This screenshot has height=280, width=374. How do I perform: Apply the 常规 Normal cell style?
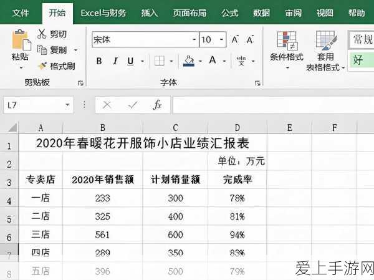(362, 39)
